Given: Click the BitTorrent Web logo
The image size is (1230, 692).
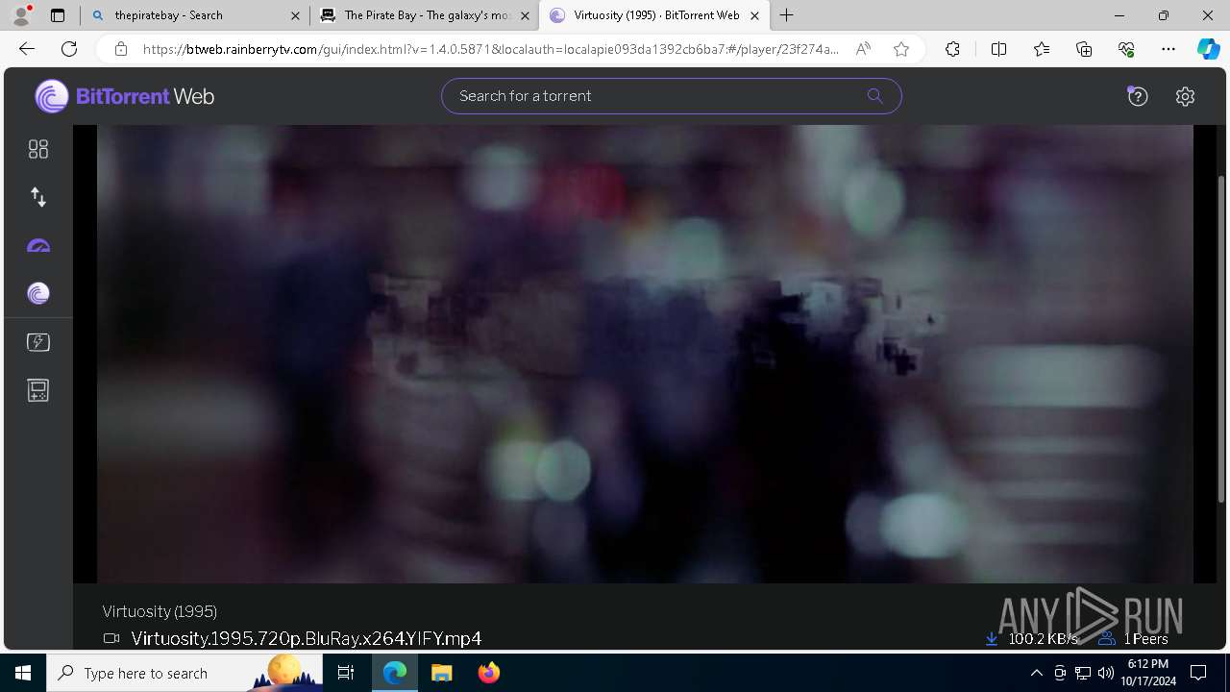Looking at the screenshot, I should point(125,96).
